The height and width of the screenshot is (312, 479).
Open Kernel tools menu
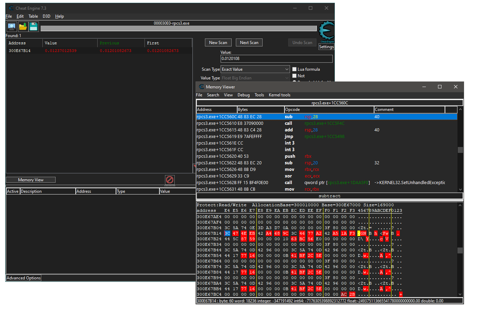coord(280,95)
